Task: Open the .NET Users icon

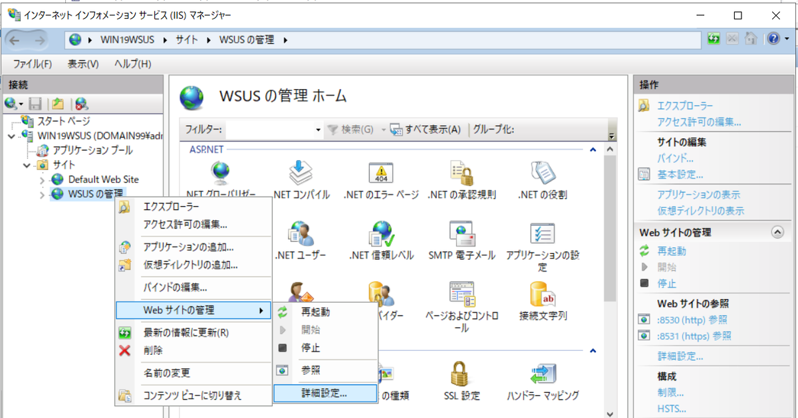Action: (x=301, y=241)
